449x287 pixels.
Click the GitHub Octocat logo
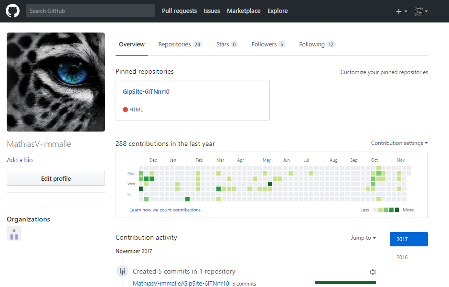(x=12, y=11)
